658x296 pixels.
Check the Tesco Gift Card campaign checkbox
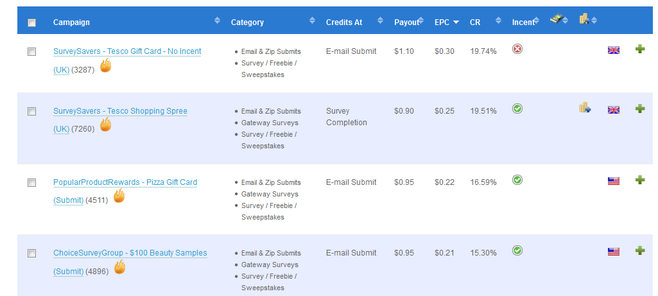pyautogui.click(x=31, y=51)
